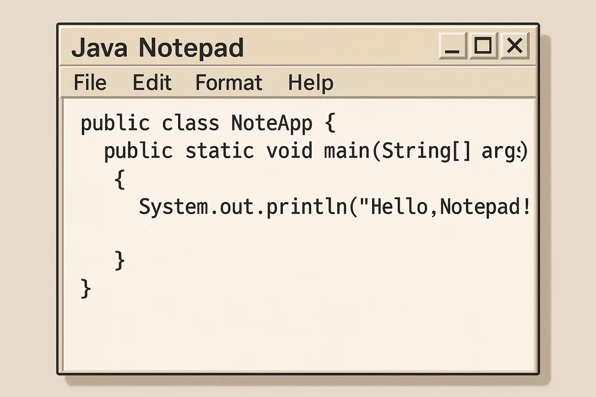Click on System.out.println call
This screenshot has height=397, width=596.
click(243, 207)
